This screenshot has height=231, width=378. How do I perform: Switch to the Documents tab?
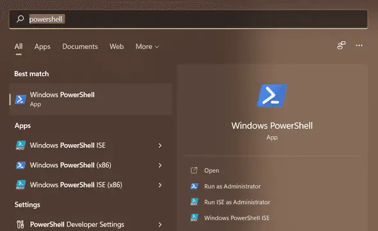(80, 47)
